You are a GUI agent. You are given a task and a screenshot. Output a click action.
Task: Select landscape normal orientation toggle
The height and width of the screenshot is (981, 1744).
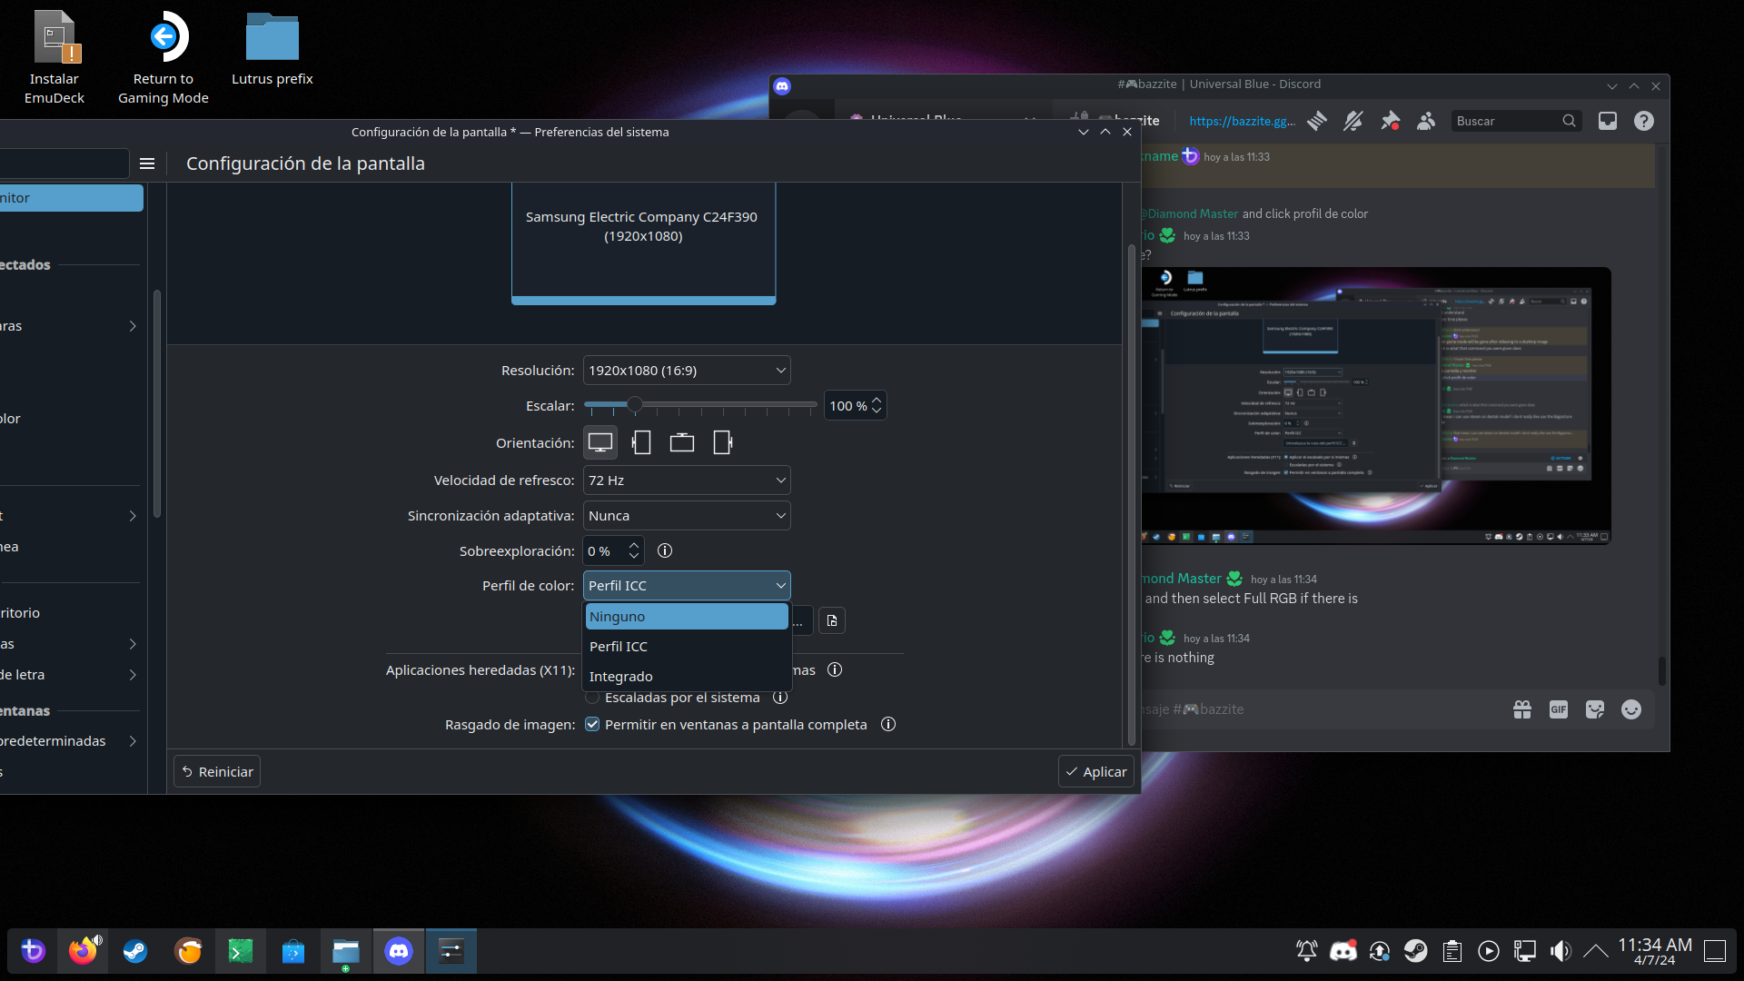point(600,443)
